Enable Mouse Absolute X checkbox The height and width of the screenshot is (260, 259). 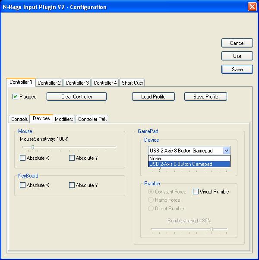pyautogui.click(x=22, y=158)
